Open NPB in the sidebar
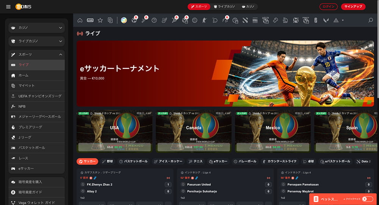Screen dimensions: 379x205 click(x=36, y=106)
